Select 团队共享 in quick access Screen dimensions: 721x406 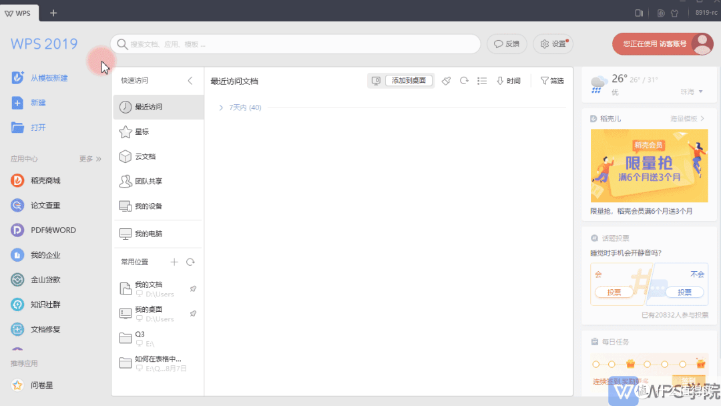click(158, 182)
